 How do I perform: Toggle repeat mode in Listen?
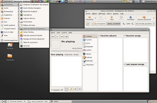[x=80, y=89]
